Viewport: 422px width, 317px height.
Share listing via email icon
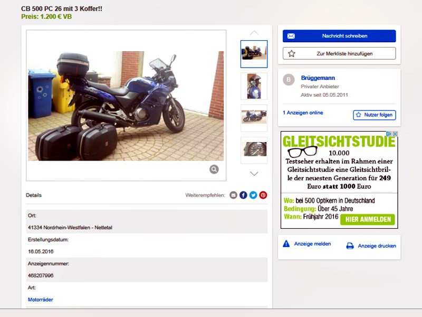tap(234, 195)
